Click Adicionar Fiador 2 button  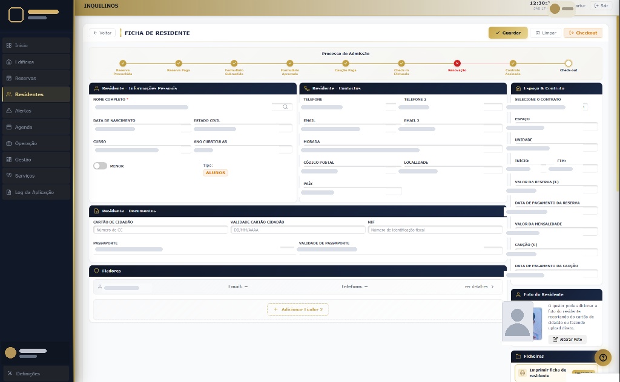(298, 309)
